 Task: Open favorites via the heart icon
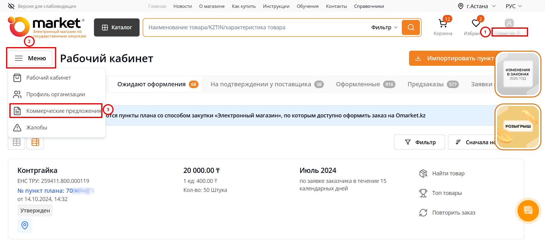point(476,23)
